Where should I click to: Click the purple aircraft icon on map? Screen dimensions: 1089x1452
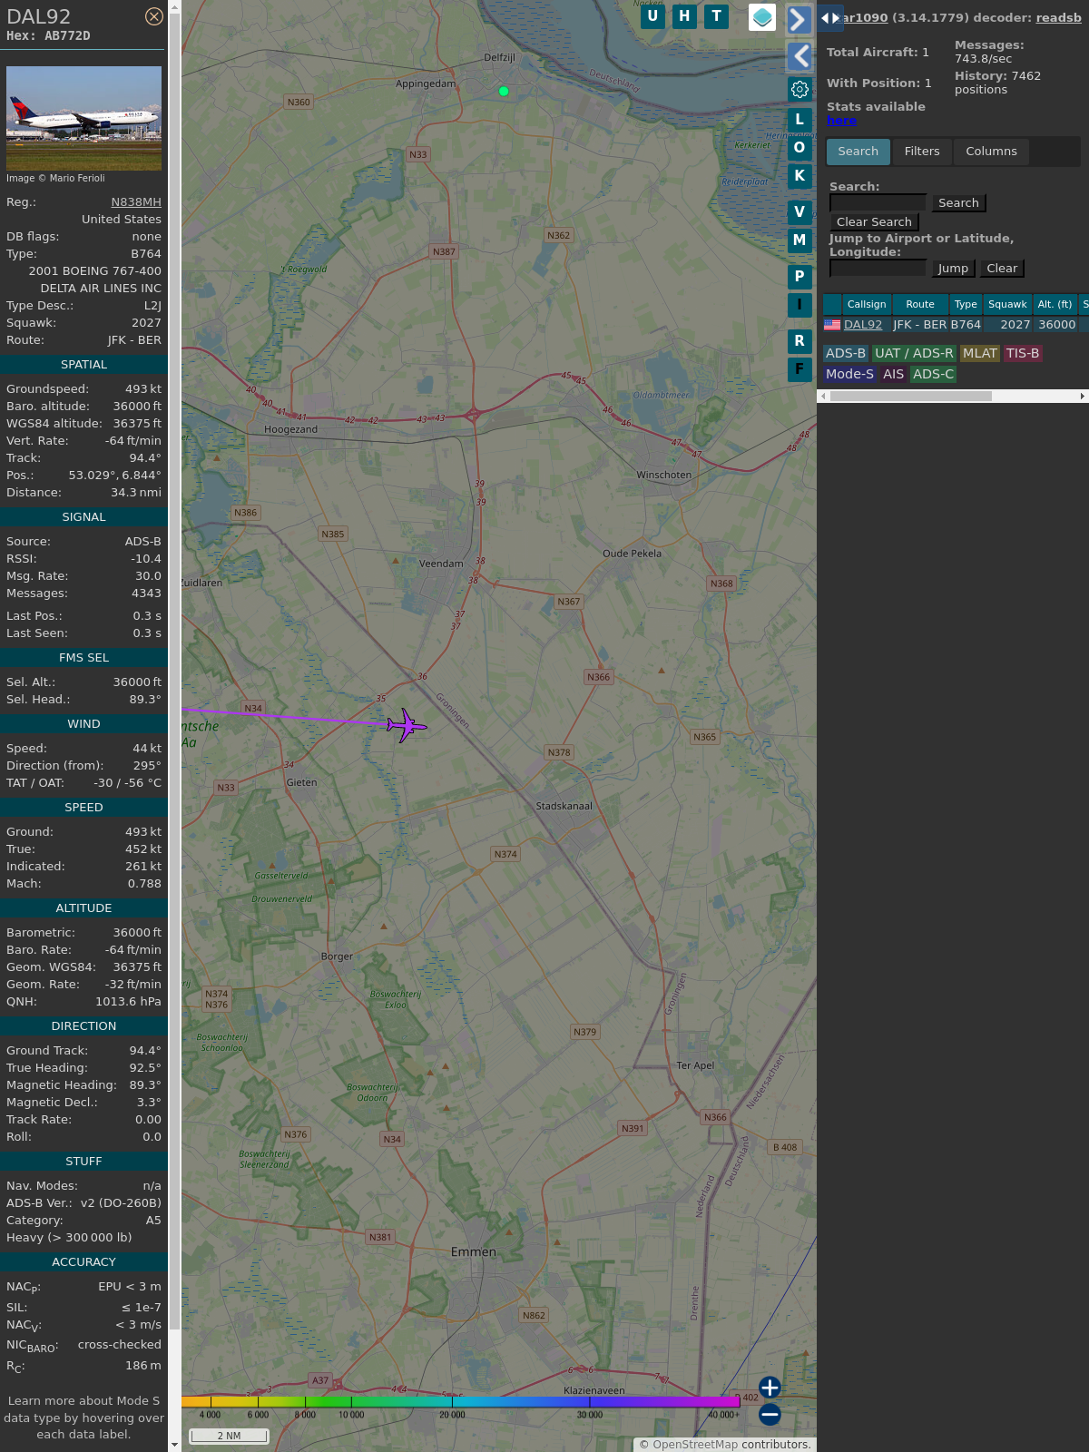pyautogui.click(x=406, y=725)
